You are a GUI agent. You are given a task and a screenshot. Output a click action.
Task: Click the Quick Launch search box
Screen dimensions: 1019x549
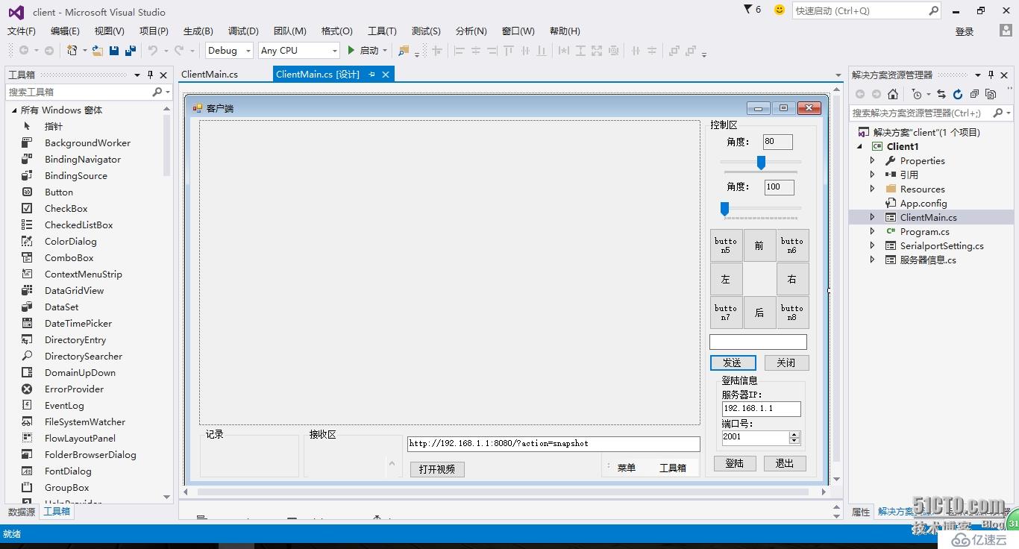866,10
